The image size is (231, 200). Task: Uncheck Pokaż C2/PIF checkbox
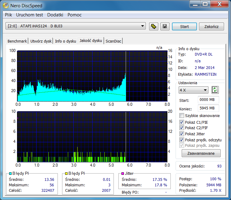pos(182,128)
